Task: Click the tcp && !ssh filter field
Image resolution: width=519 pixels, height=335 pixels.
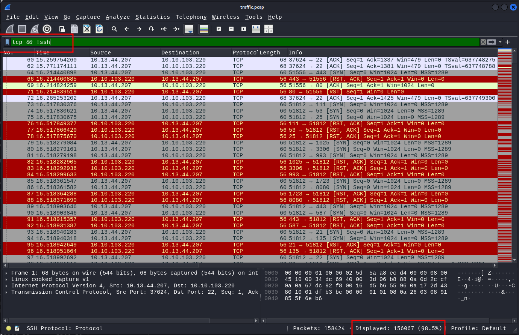Action: tap(226, 42)
